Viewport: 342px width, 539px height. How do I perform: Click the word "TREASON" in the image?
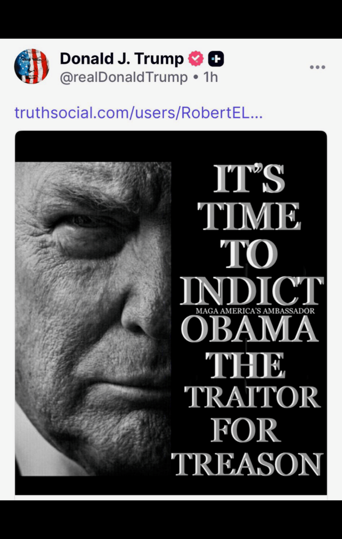247,465
